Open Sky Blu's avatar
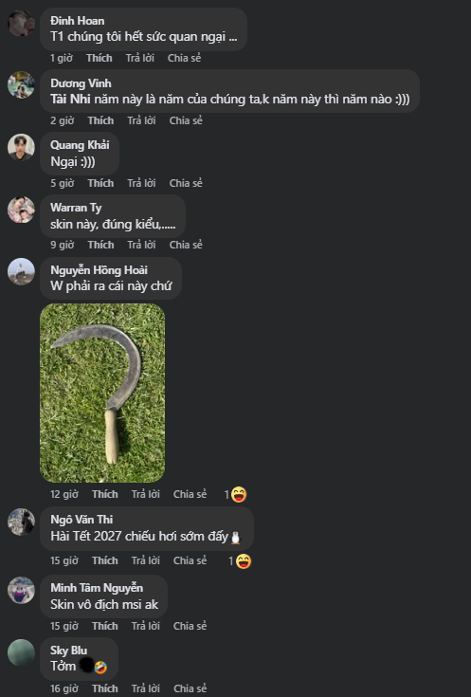Viewport: 471px width, 697px height. pyautogui.click(x=21, y=652)
